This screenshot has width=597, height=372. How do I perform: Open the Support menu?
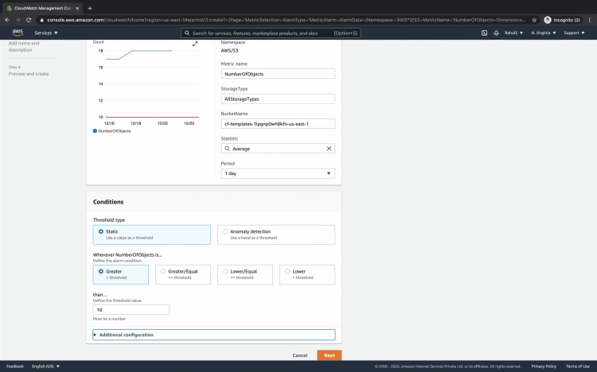[x=574, y=33]
